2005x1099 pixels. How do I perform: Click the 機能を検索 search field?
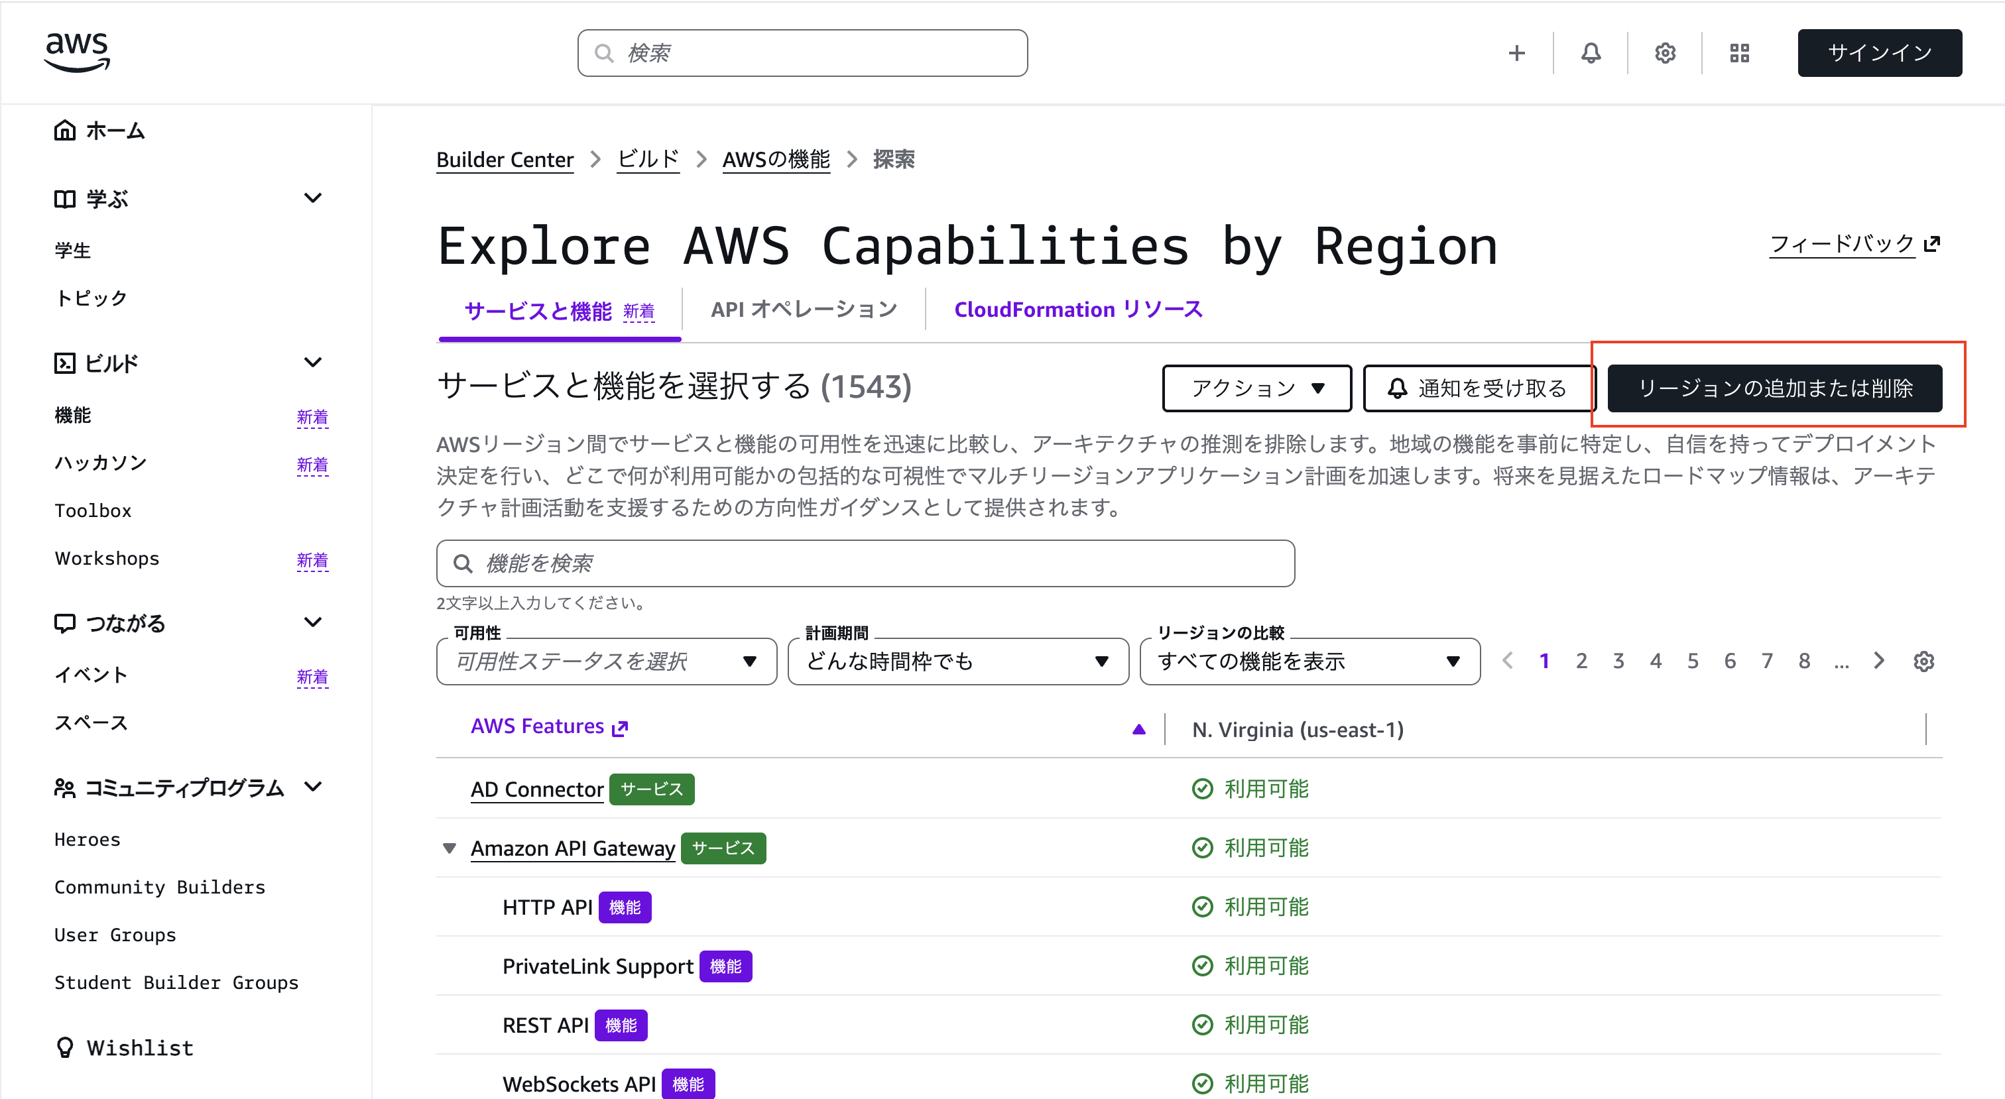(x=865, y=563)
